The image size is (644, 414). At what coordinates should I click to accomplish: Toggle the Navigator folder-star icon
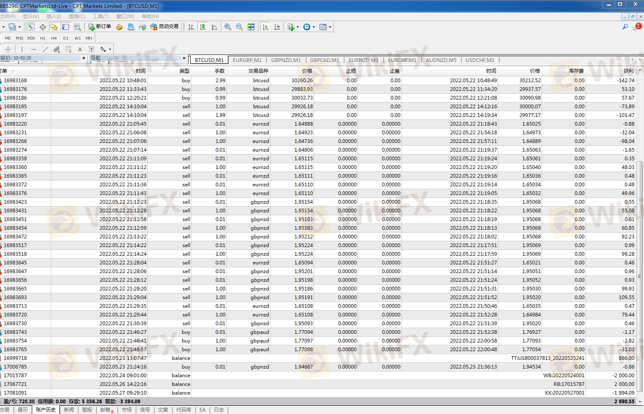(54, 27)
